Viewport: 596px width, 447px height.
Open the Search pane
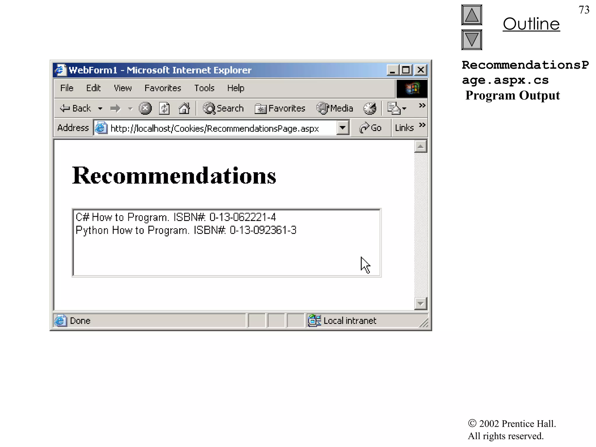(223, 109)
